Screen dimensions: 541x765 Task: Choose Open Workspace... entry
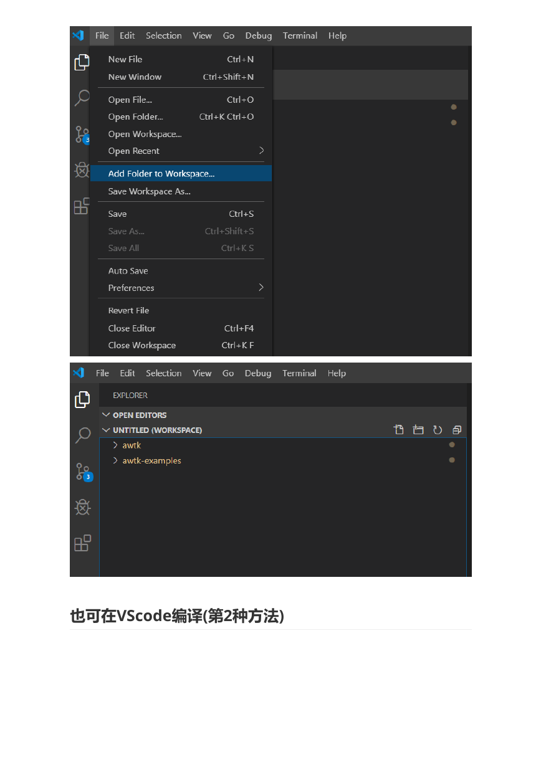tap(181, 134)
